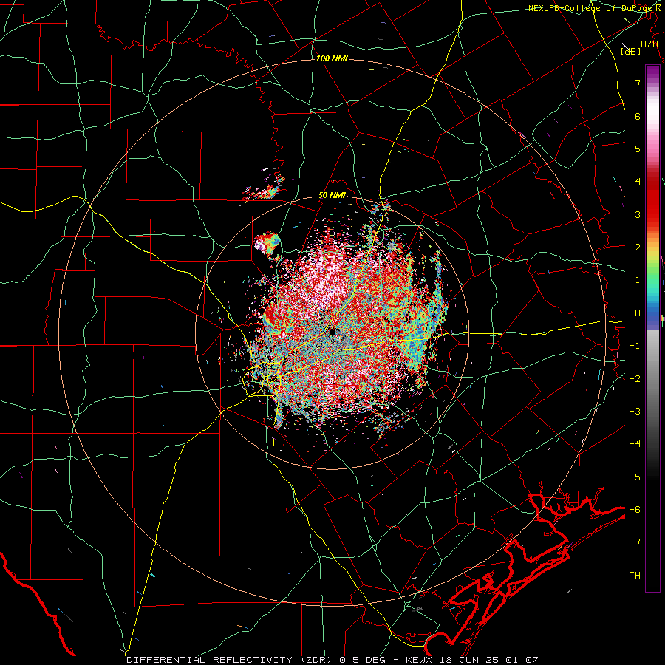Click the "DZD" product label above color bar
Screen dimensions: 665x665
(x=649, y=44)
